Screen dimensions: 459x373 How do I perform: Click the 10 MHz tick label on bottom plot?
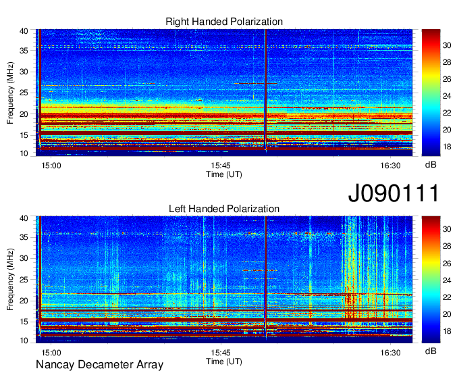tap(24, 341)
